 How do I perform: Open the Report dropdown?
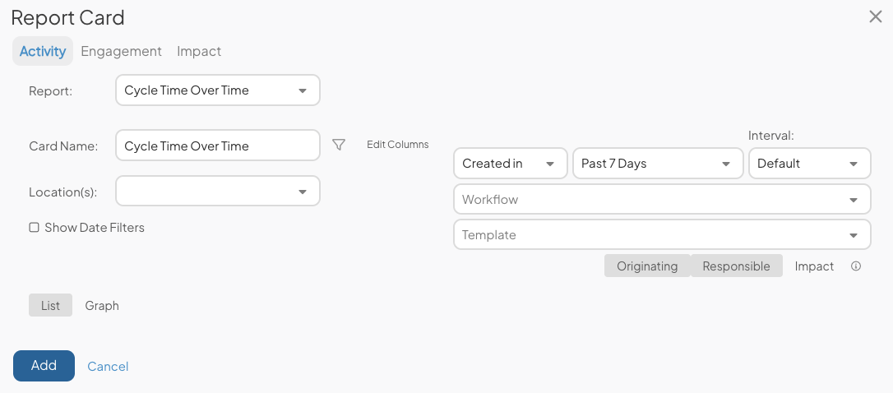(218, 90)
